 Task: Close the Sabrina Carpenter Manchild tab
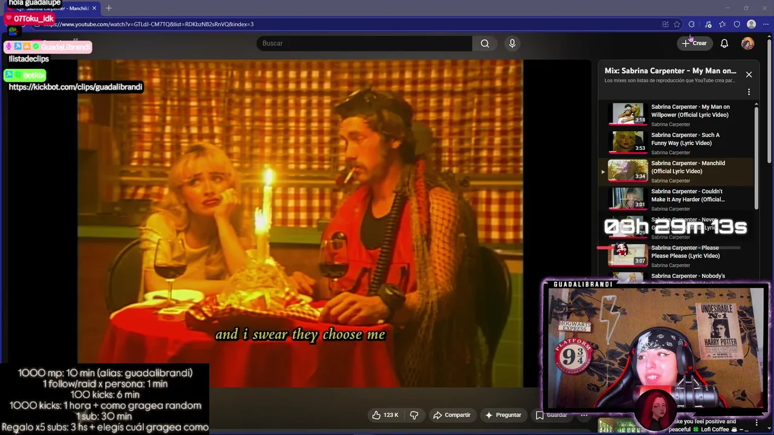[94, 8]
